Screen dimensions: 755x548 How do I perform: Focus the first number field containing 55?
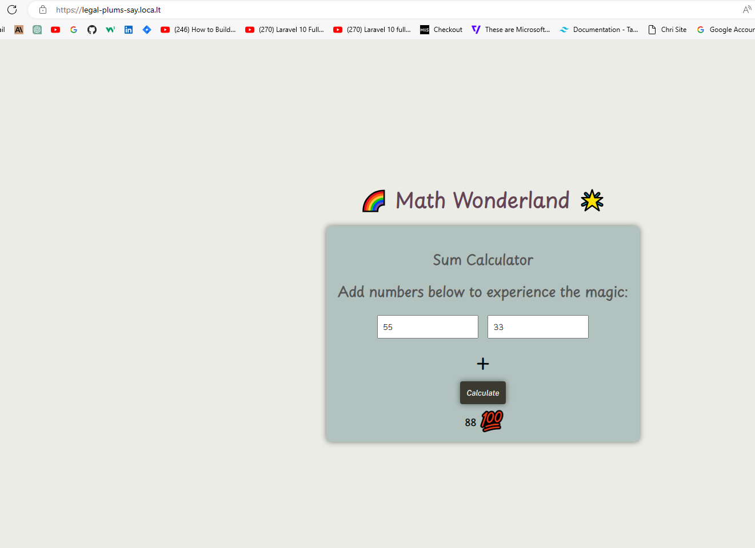coord(428,327)
